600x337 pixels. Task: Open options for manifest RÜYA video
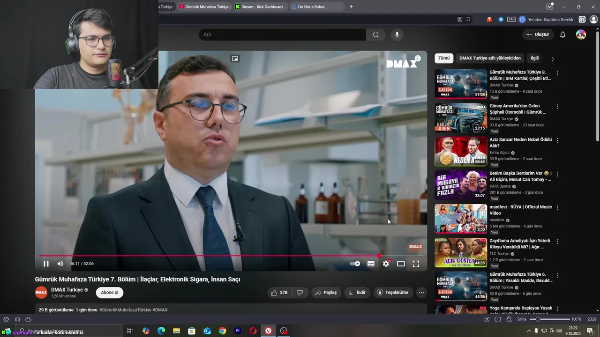[558, 208]
